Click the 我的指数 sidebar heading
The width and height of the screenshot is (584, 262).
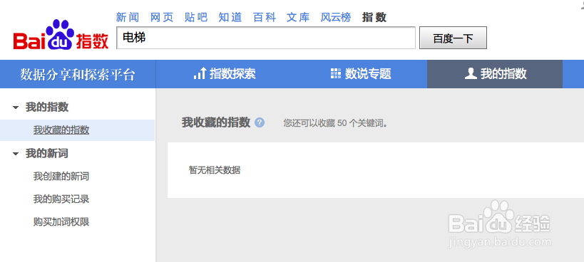click(x=47, y=108)
